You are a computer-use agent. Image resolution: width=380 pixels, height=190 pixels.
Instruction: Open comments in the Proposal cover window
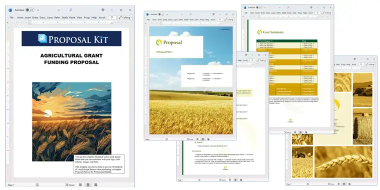point(220,19)
